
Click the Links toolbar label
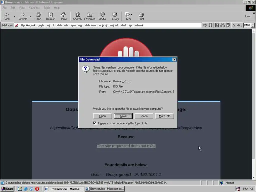[x=248, y=16]
